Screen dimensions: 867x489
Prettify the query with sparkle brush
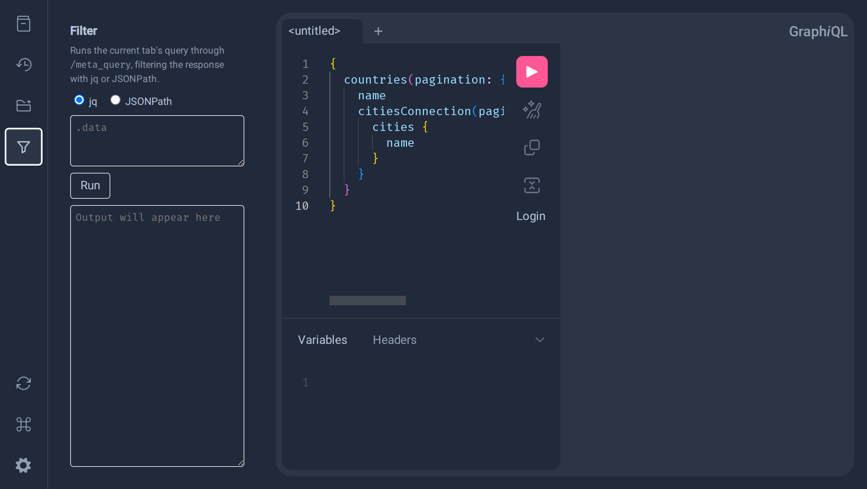[x=532, y=110]
